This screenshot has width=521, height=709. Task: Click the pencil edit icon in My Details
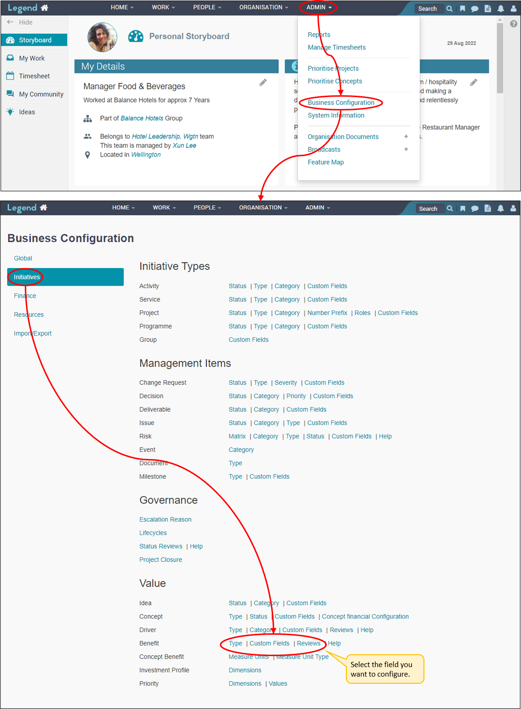pos(263,83)
